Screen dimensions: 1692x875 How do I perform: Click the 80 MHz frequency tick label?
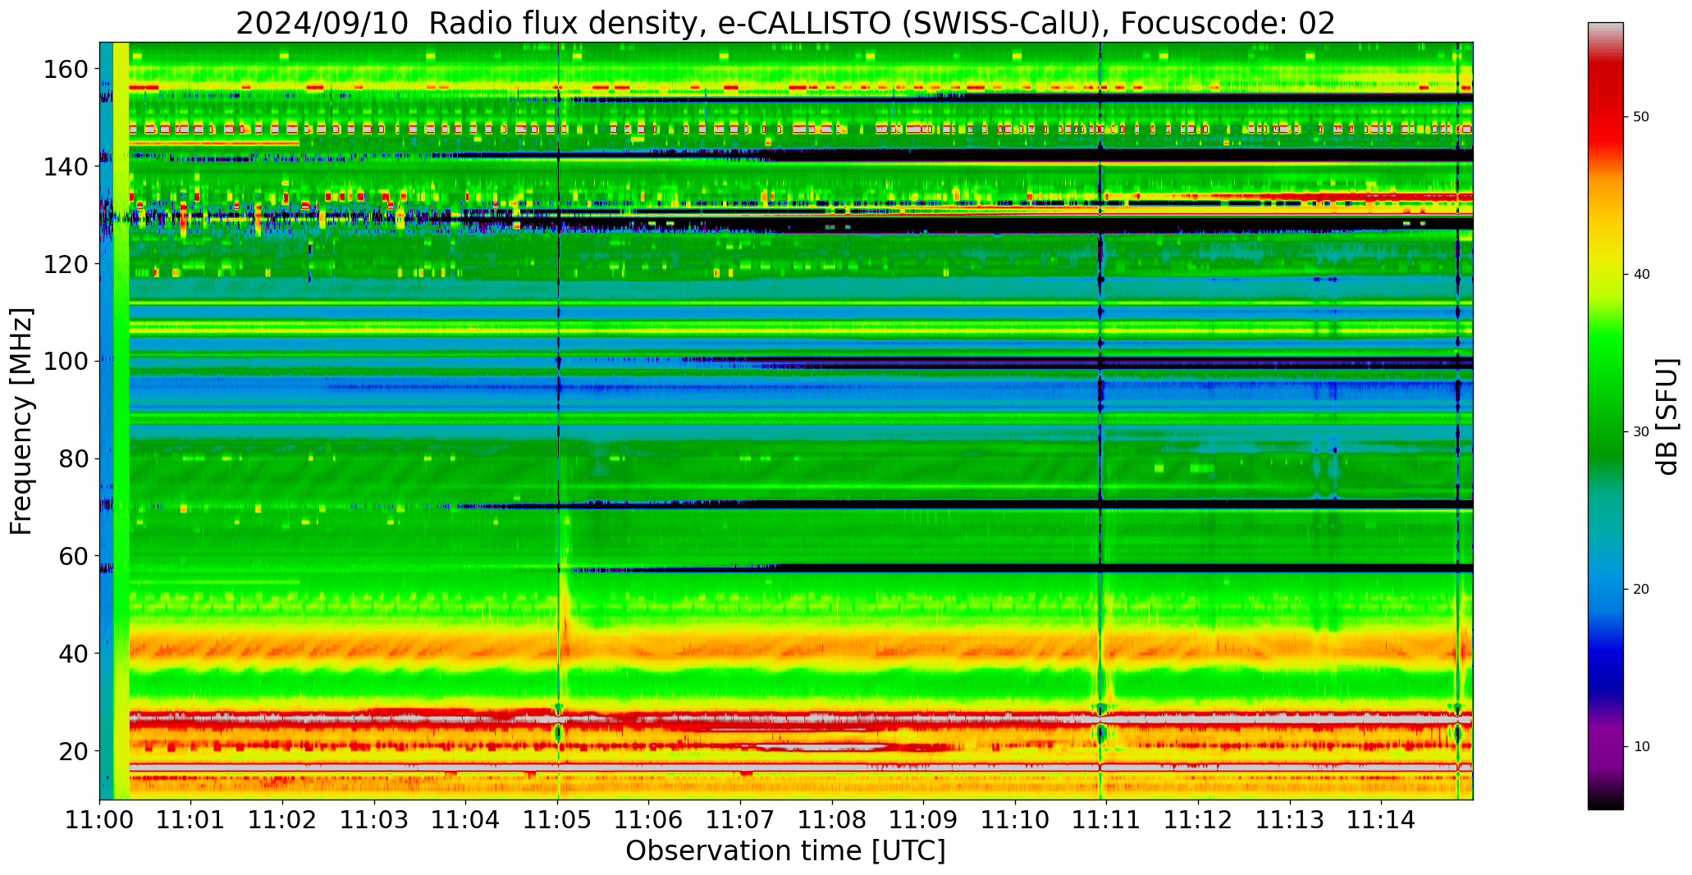coord(73,458)
